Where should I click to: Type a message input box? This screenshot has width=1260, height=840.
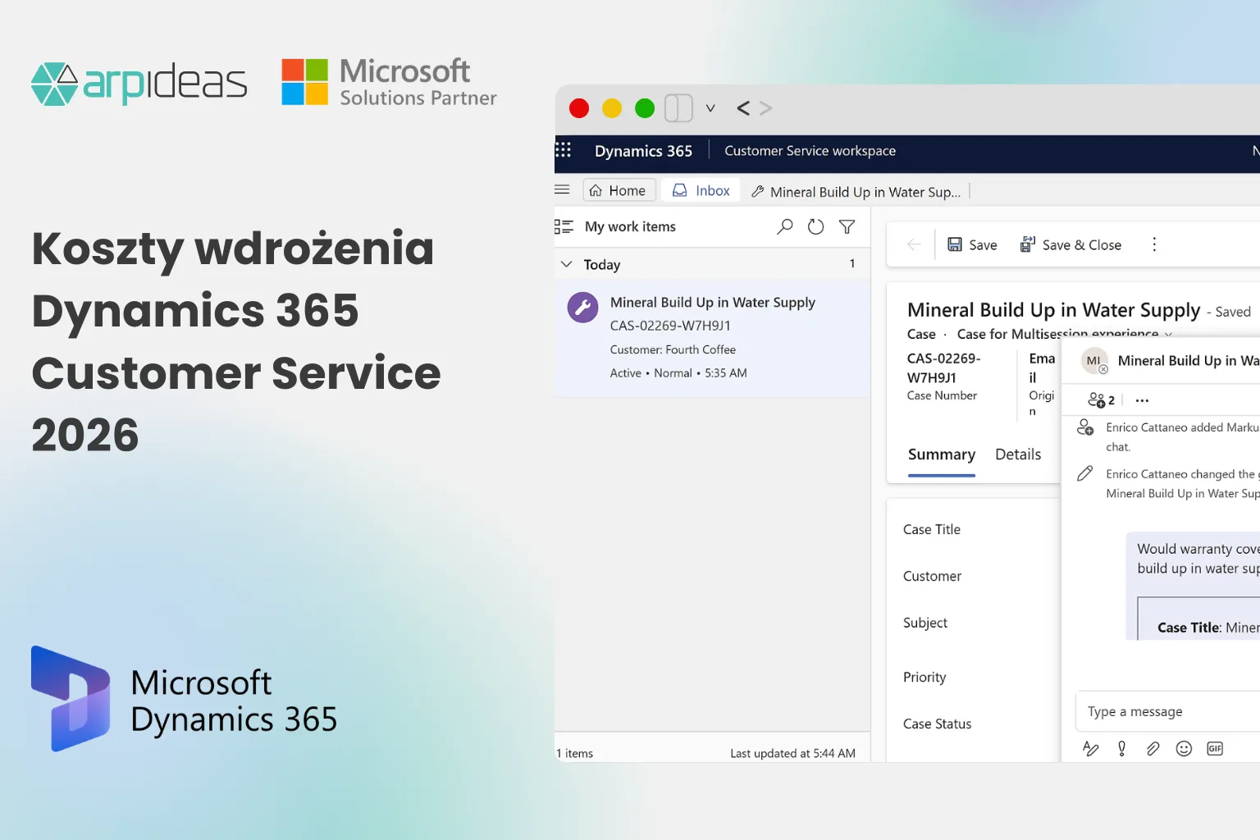point(1168,711)
